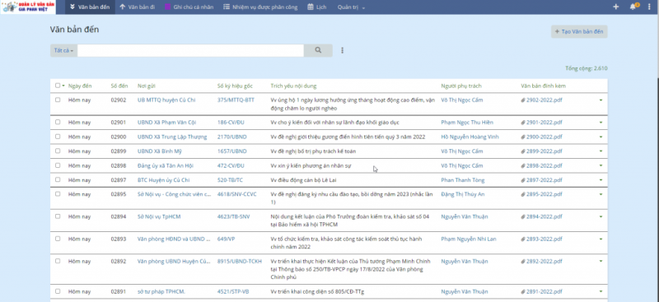Viewport: 659px width, 302px height.
Task: Sort by Ngày đến column header
Action: [x=80, y=86]
